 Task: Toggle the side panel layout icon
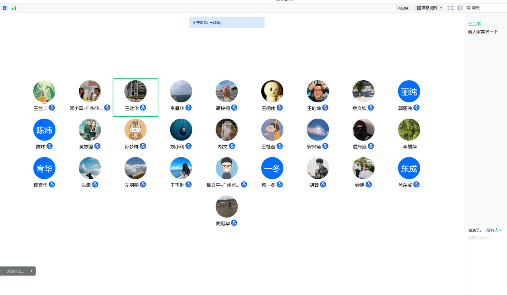460,8
